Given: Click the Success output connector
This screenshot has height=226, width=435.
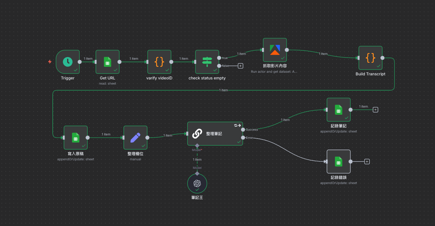Looking at the screenshot, I should [243, 130].
